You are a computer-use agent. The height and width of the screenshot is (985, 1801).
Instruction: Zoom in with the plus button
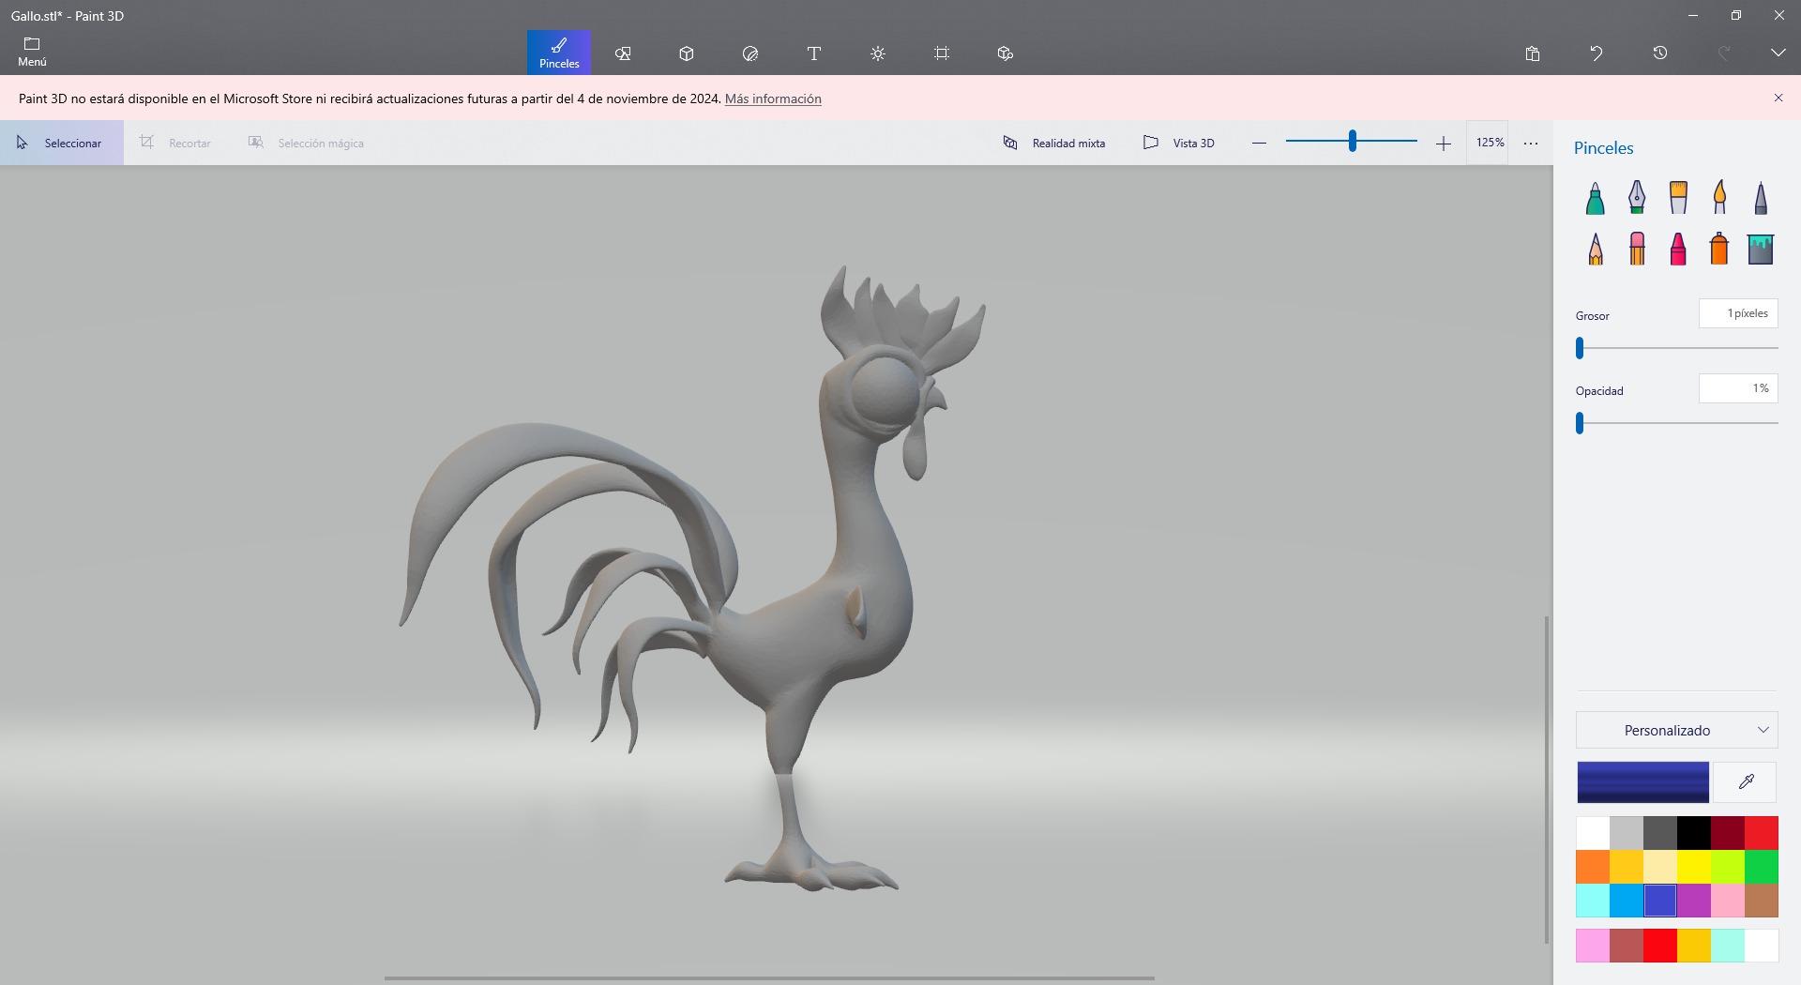point(1444,143)
